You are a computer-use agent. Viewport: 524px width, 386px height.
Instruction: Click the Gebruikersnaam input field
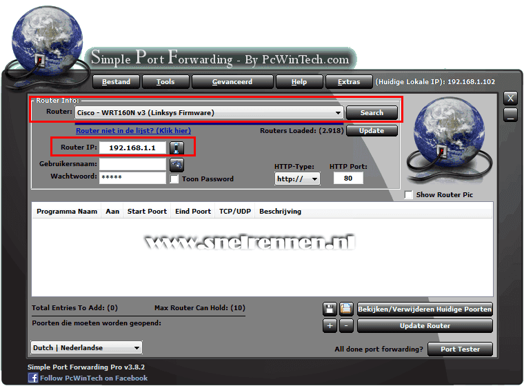click(132, 165)
